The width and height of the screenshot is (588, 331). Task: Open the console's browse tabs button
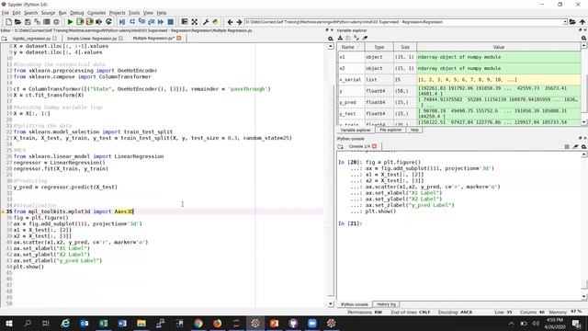click(x=340, y=146)
